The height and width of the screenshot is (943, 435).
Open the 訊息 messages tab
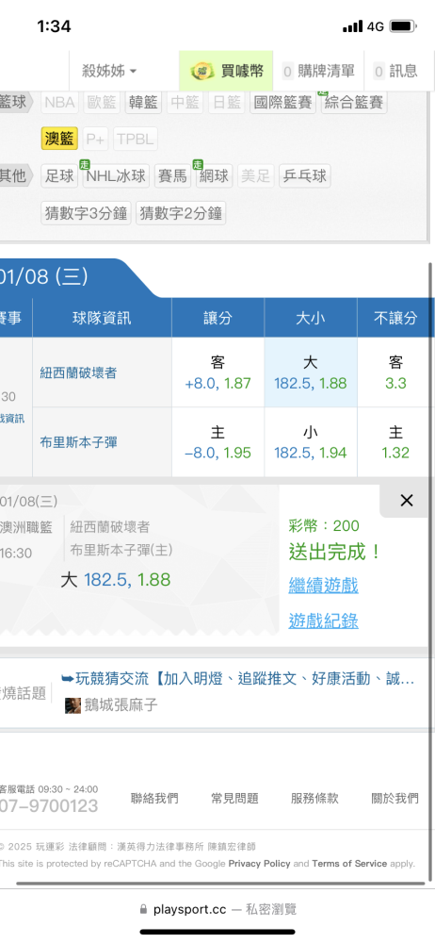[396, 71]
